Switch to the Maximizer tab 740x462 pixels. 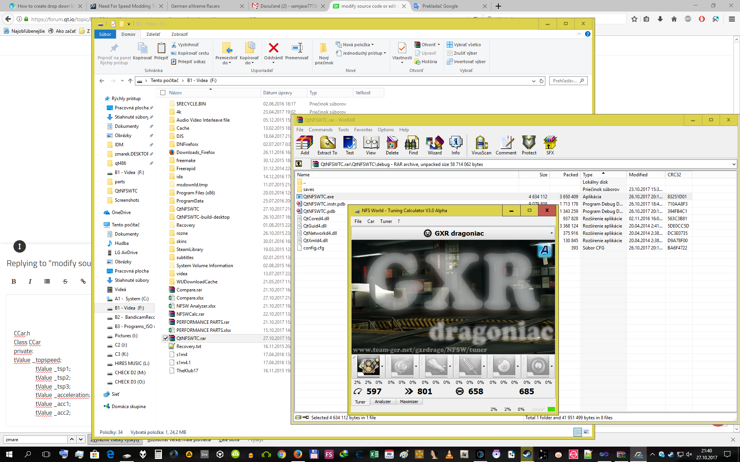(409, 402)
